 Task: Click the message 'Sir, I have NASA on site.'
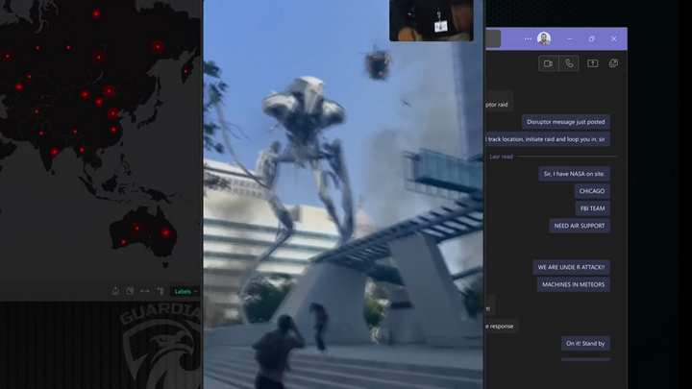point(574,174)
